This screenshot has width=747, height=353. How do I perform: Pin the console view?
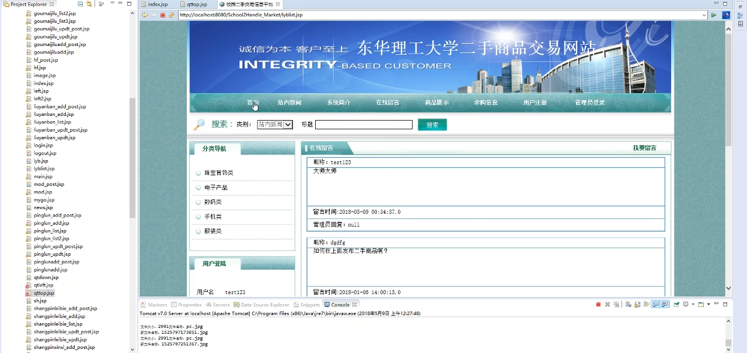tap(676, 305)
